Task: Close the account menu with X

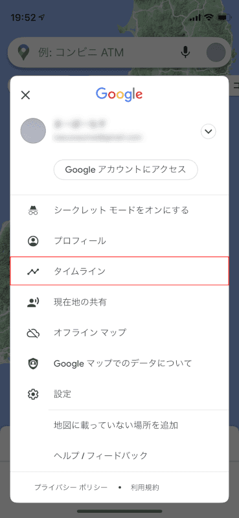Action: coord(25,95)
